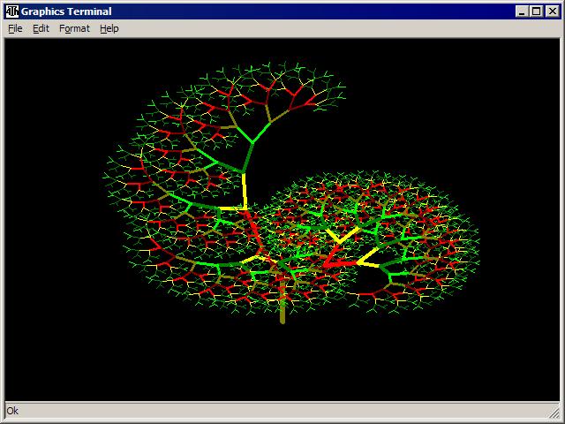The image size is (565, 424).
Task: Click the short yellow horizontal branch left of center
Action: 232,209
